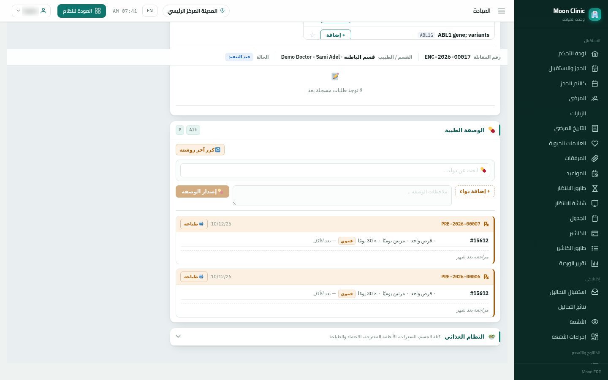This screenshot has width=608, height=380.
Task: Click the تقرير الوردية chart icon
Action: (x=595, y=263)
